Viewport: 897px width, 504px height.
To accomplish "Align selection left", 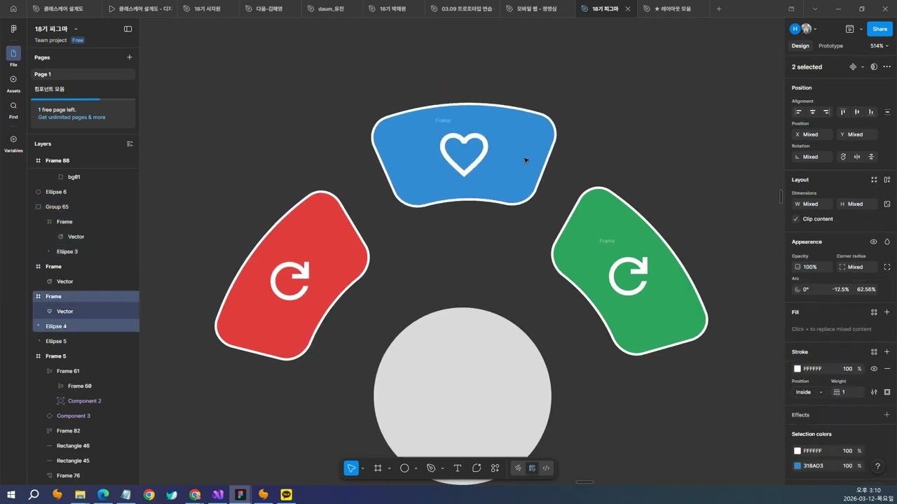I will [x=798, y=112].
